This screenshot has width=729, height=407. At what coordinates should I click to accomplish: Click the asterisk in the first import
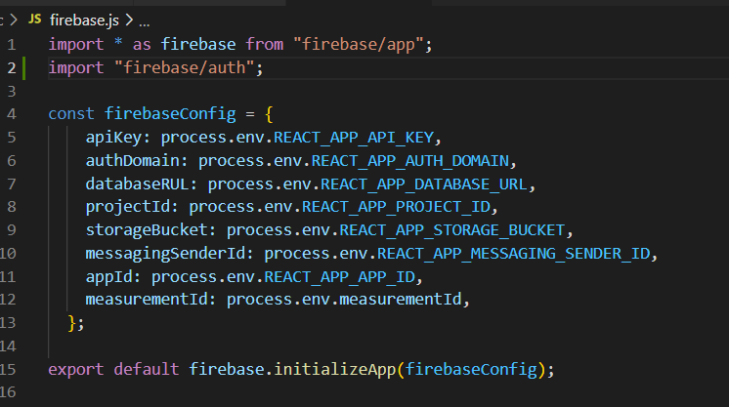click(118, 43)
